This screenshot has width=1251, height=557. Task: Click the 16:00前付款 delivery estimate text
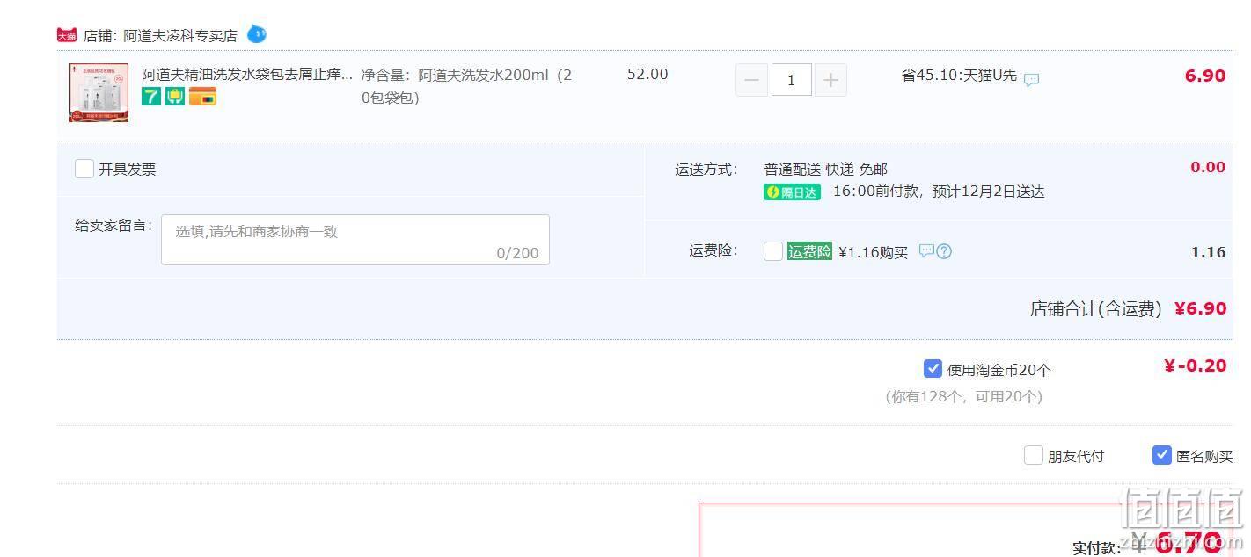(x=939, y=192)
